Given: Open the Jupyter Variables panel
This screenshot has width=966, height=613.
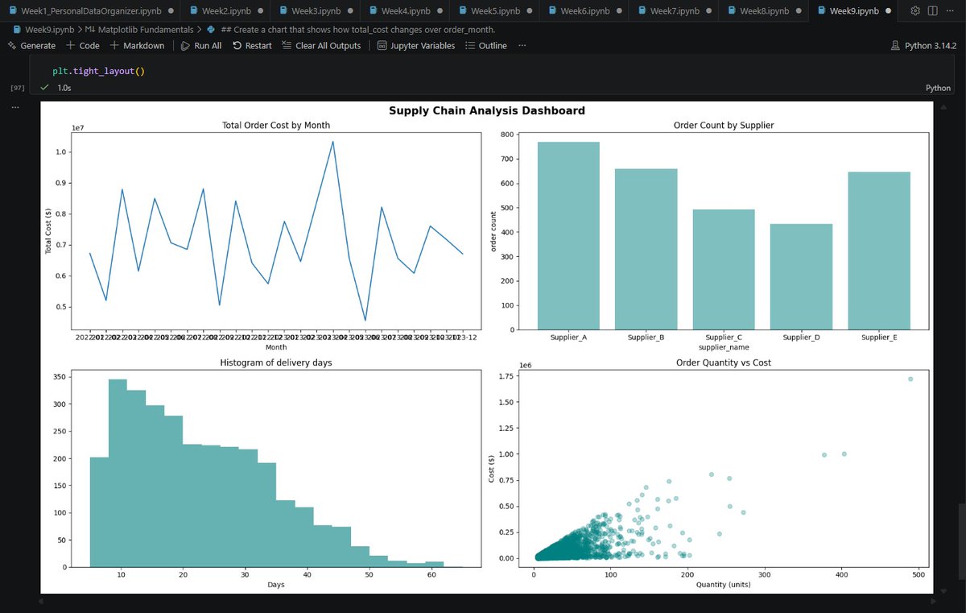Looking at the screenshot, I should tap(415, 46).
